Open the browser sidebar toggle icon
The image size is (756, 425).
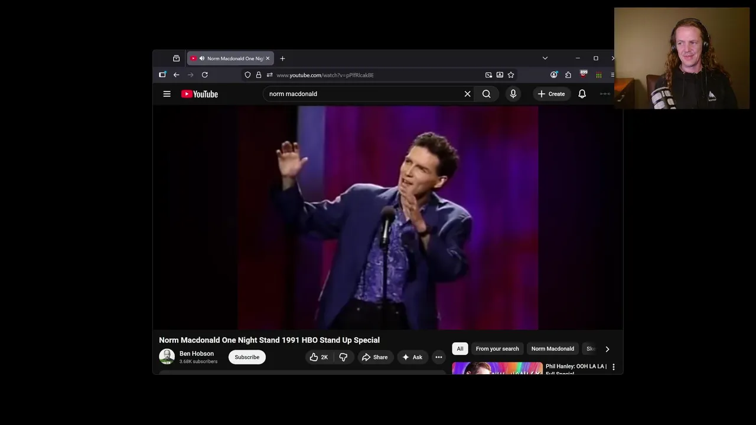pyautogui.click(x=162, y=75)
